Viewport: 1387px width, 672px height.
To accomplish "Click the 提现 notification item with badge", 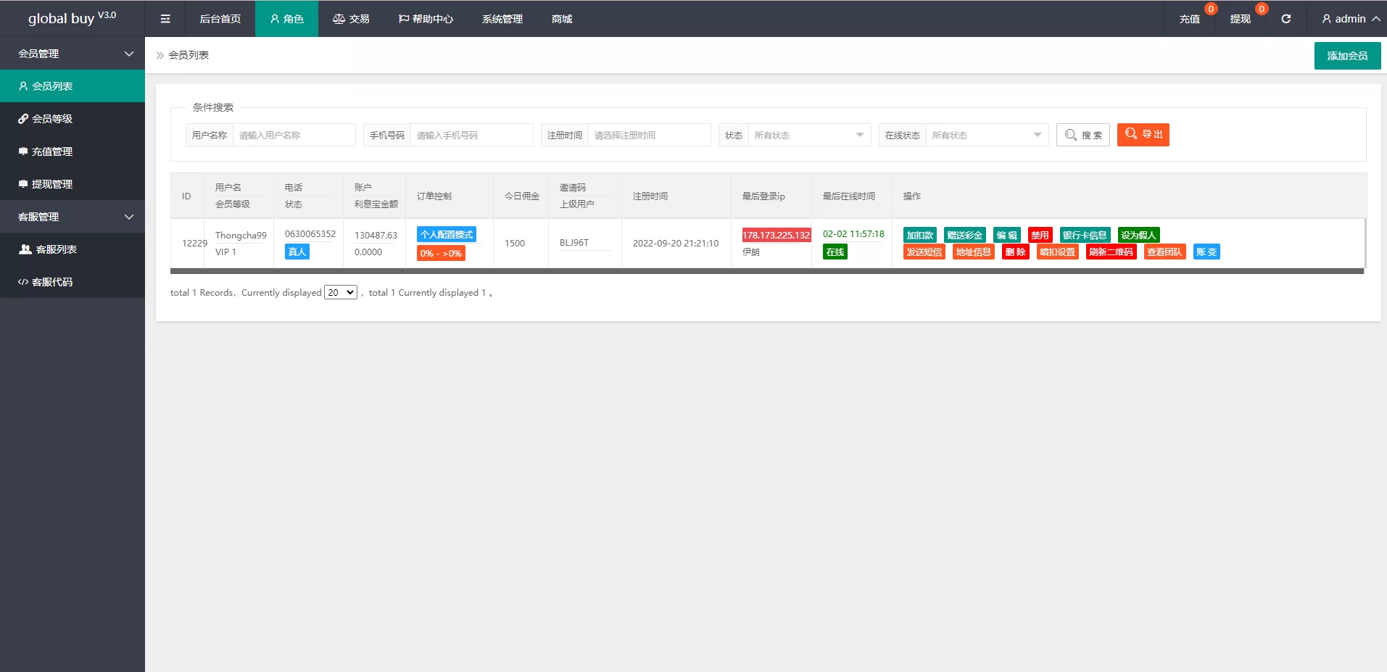I will tap(1240, 19).
